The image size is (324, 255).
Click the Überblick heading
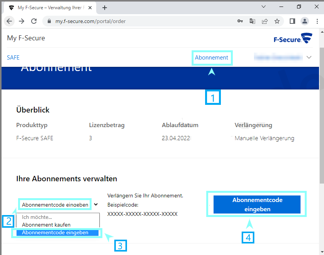pyautogui.click(x=33, y=110)
